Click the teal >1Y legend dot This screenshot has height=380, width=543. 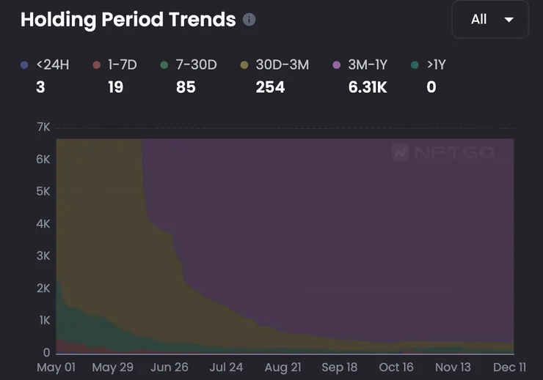click(415, 65)
